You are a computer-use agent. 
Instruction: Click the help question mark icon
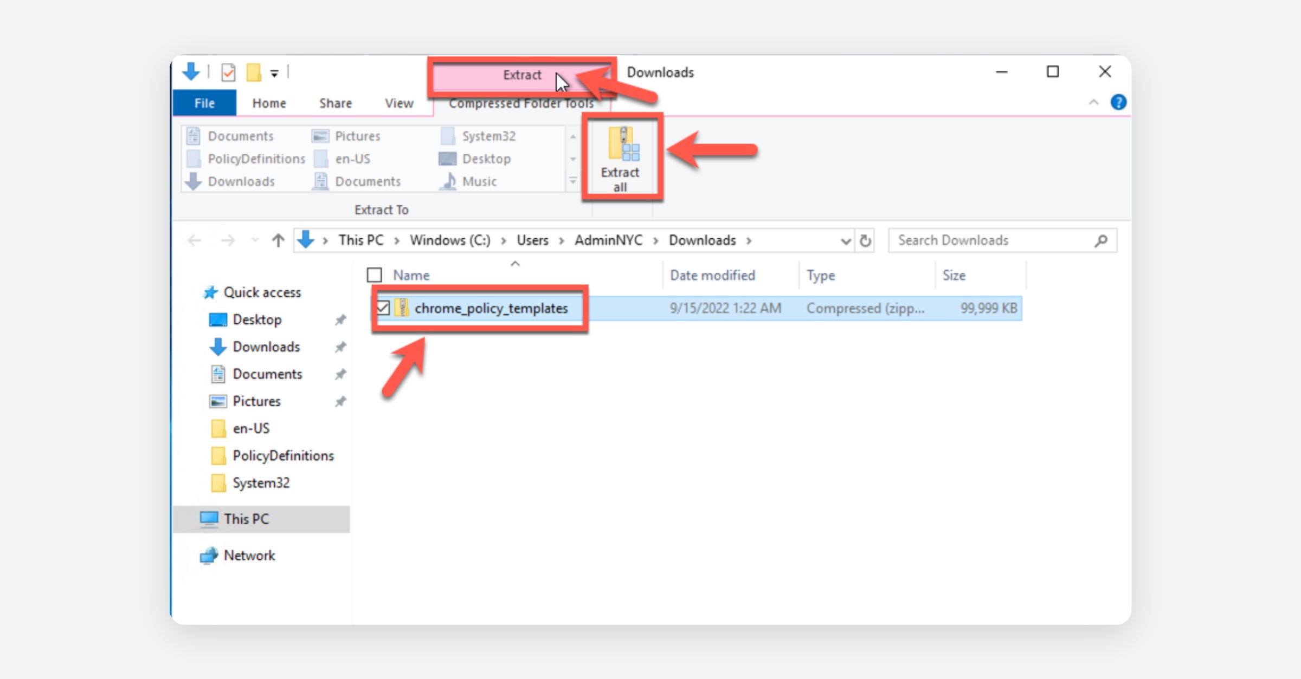point(1118,102)
